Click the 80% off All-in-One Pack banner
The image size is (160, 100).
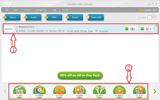pyautogui.click(x=80, y=75)
